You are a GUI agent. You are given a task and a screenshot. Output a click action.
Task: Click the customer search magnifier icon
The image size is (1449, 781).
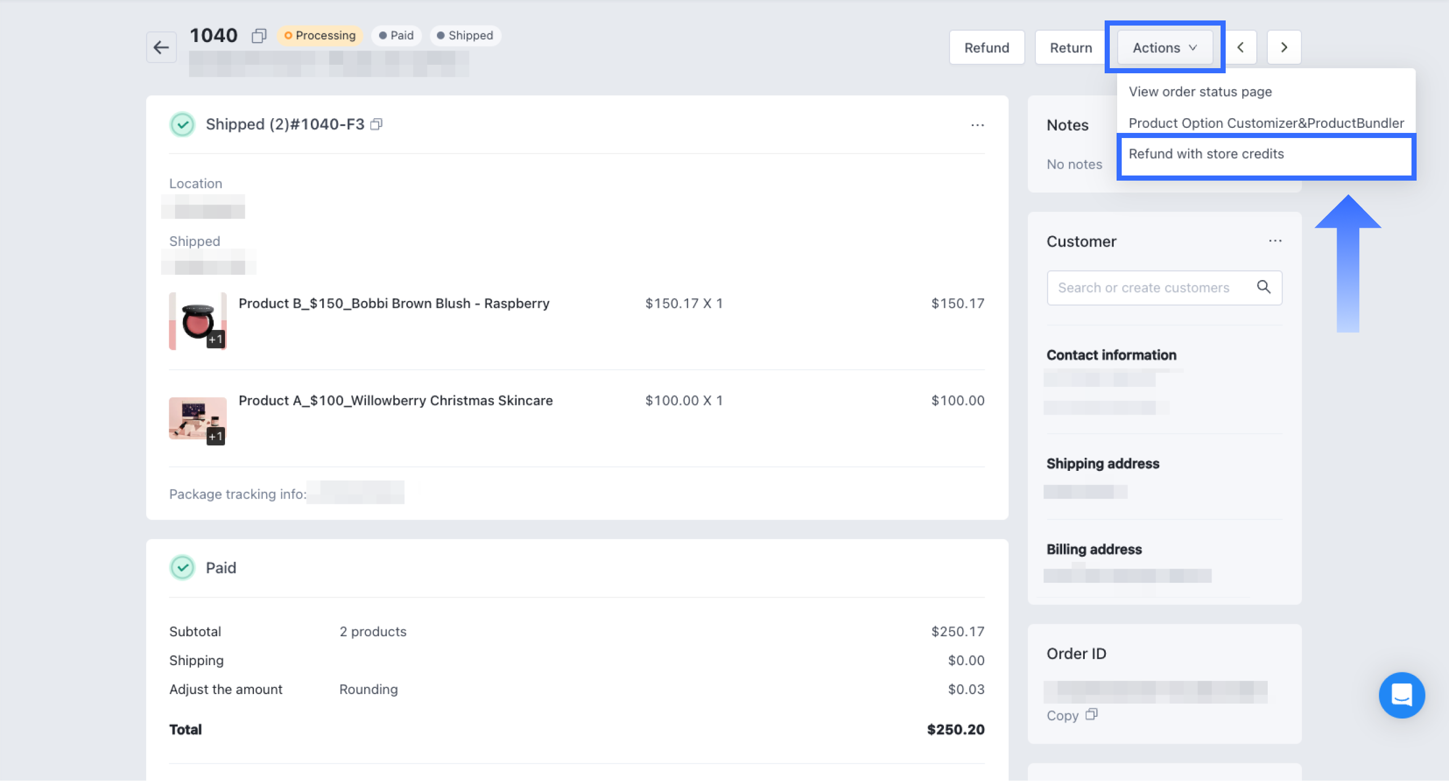(1263, 287)
